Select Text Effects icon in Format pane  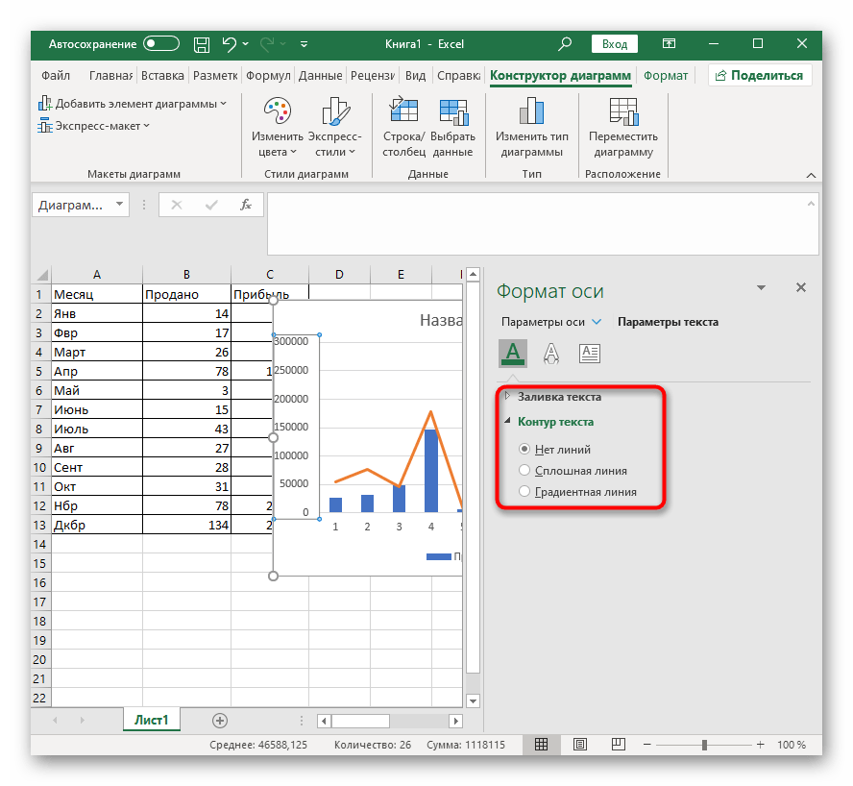coord(551,354)
